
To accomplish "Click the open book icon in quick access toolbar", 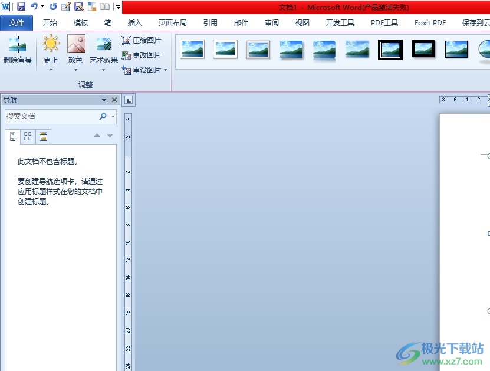I will [105, 6].
